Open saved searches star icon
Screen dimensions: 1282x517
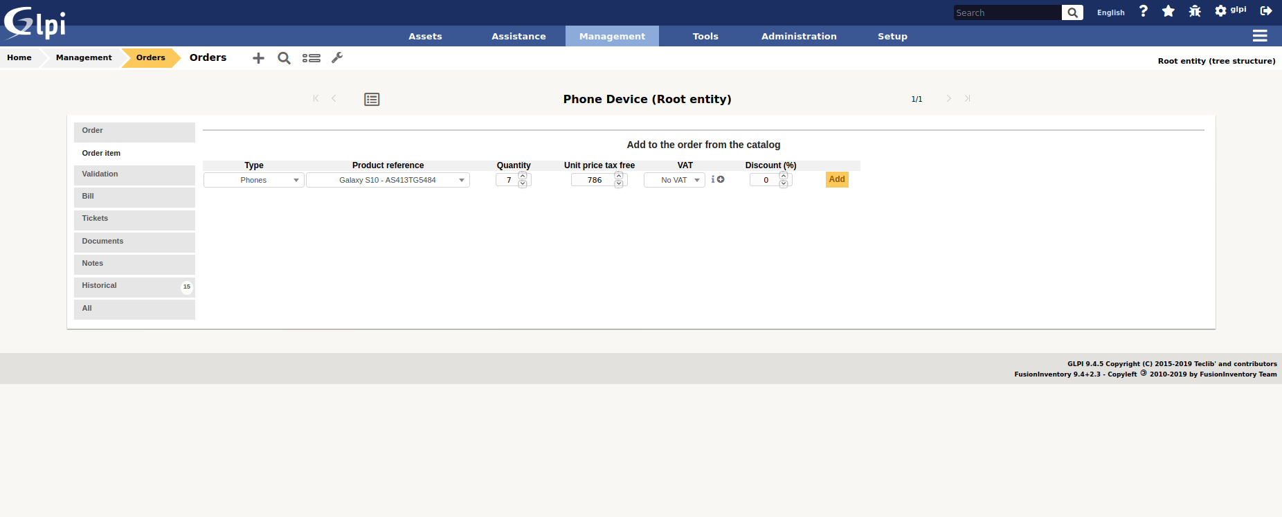tap(1168, 11)
